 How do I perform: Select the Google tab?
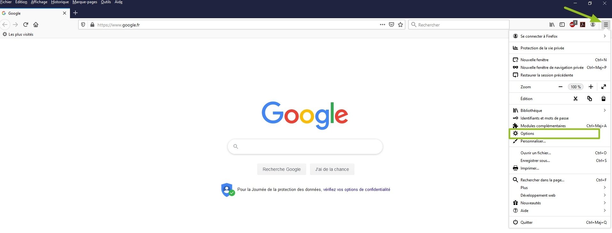point(35,13)
